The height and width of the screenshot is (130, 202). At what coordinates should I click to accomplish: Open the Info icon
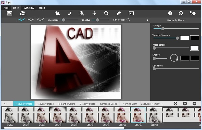coord(170,13)
